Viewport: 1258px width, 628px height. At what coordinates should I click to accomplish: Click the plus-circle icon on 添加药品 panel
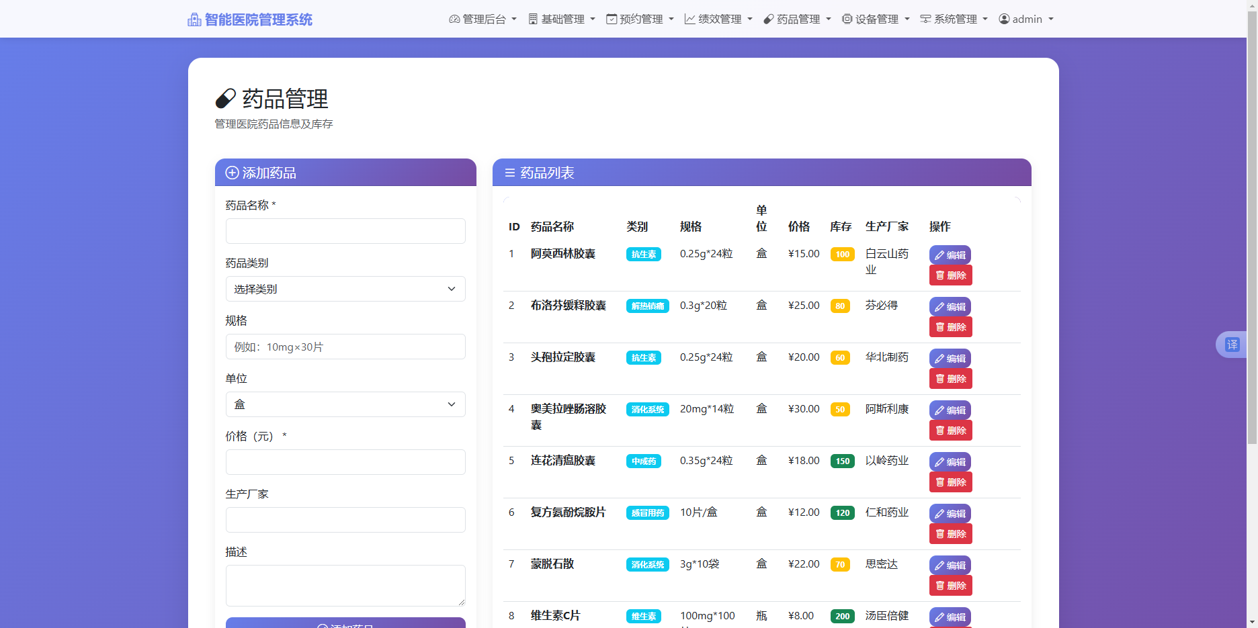(x=231, y=173)
